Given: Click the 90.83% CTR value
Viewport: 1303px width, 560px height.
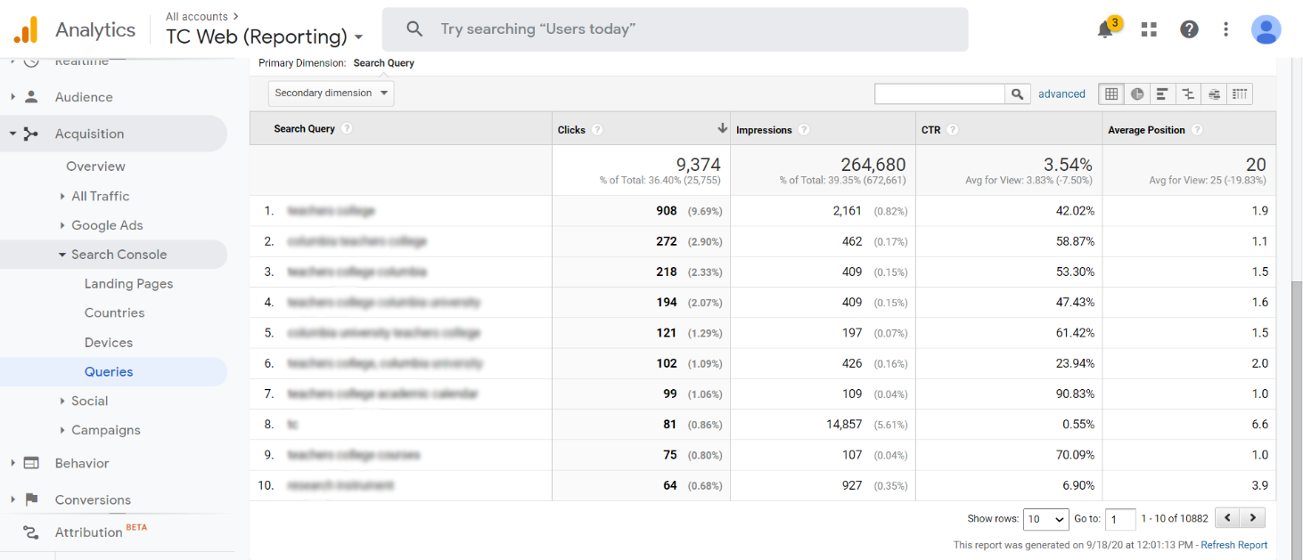Looking at the screenshot, I should pos(1074,394).
